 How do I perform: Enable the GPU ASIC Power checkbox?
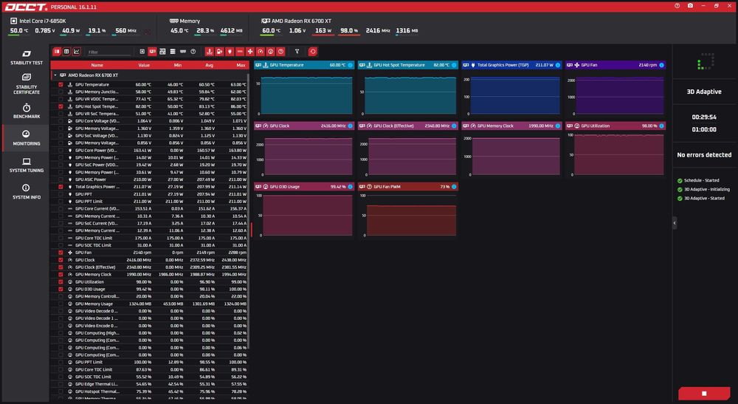coord(61,179)
